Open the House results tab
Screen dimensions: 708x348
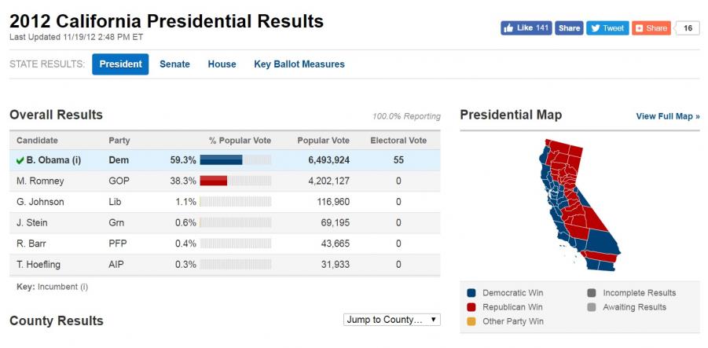(222, 64)
